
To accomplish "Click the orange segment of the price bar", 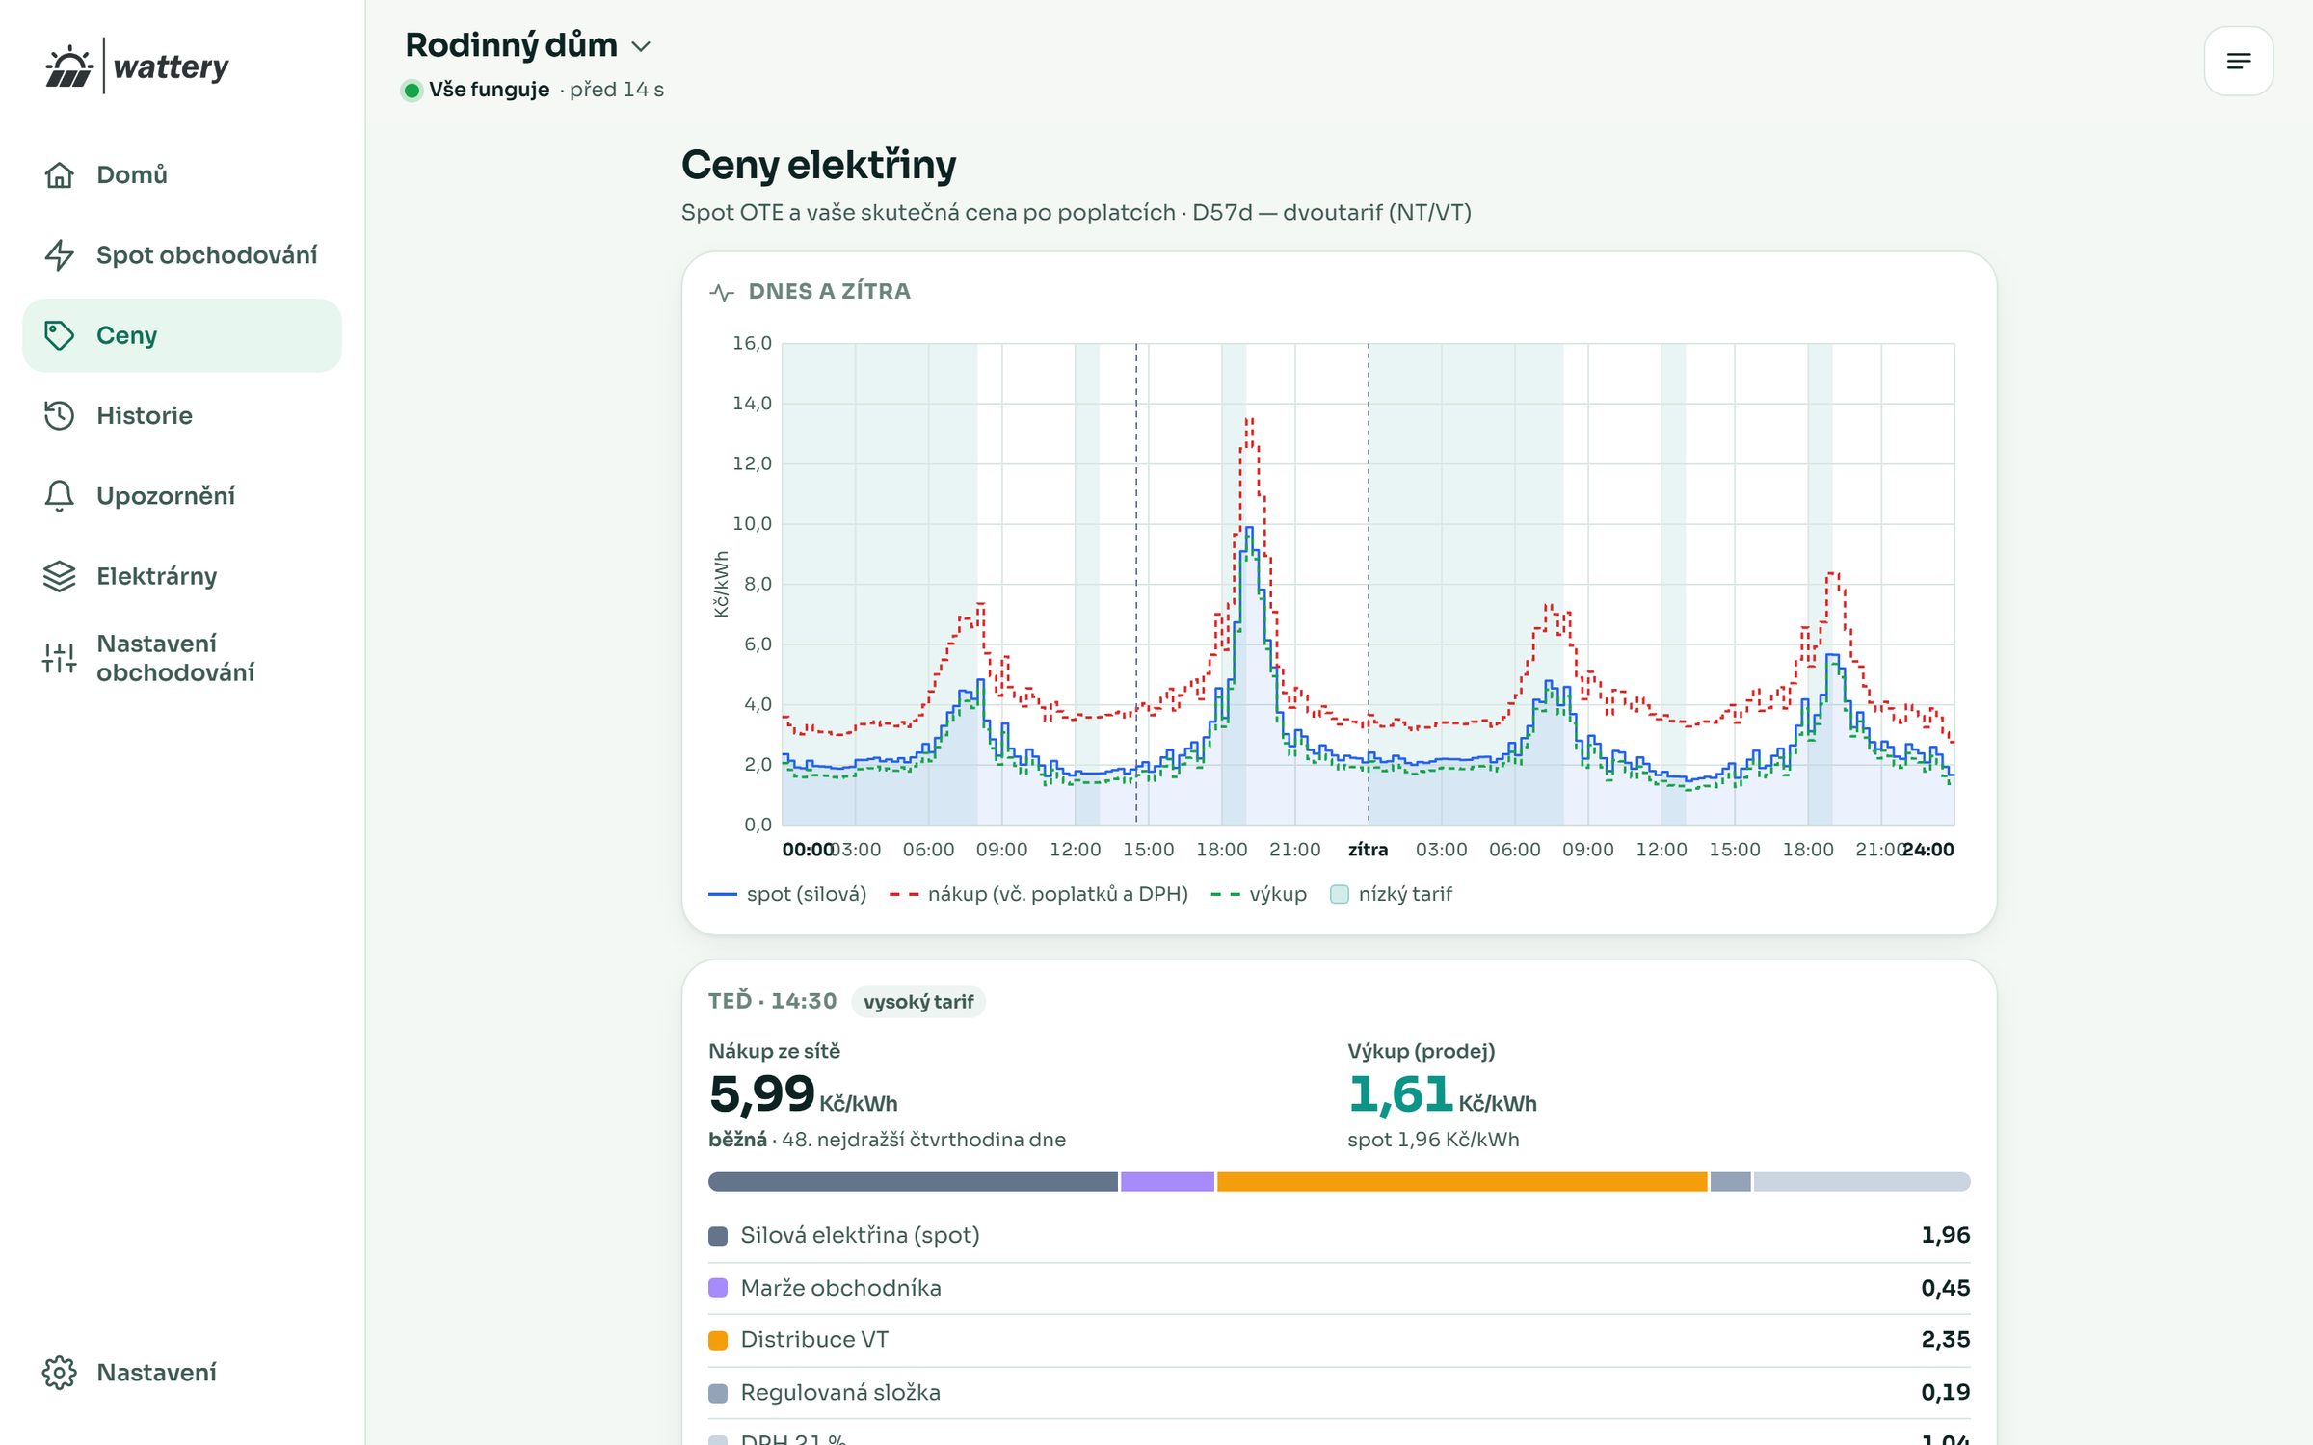I will (x=1462, y=1182).
